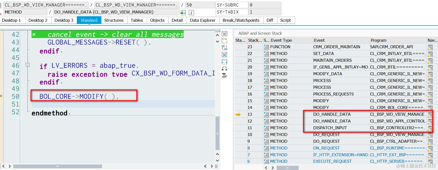The image size is (438, 170).
Task: Click the maximize horizontally tool icon
Action: [225, 62]
